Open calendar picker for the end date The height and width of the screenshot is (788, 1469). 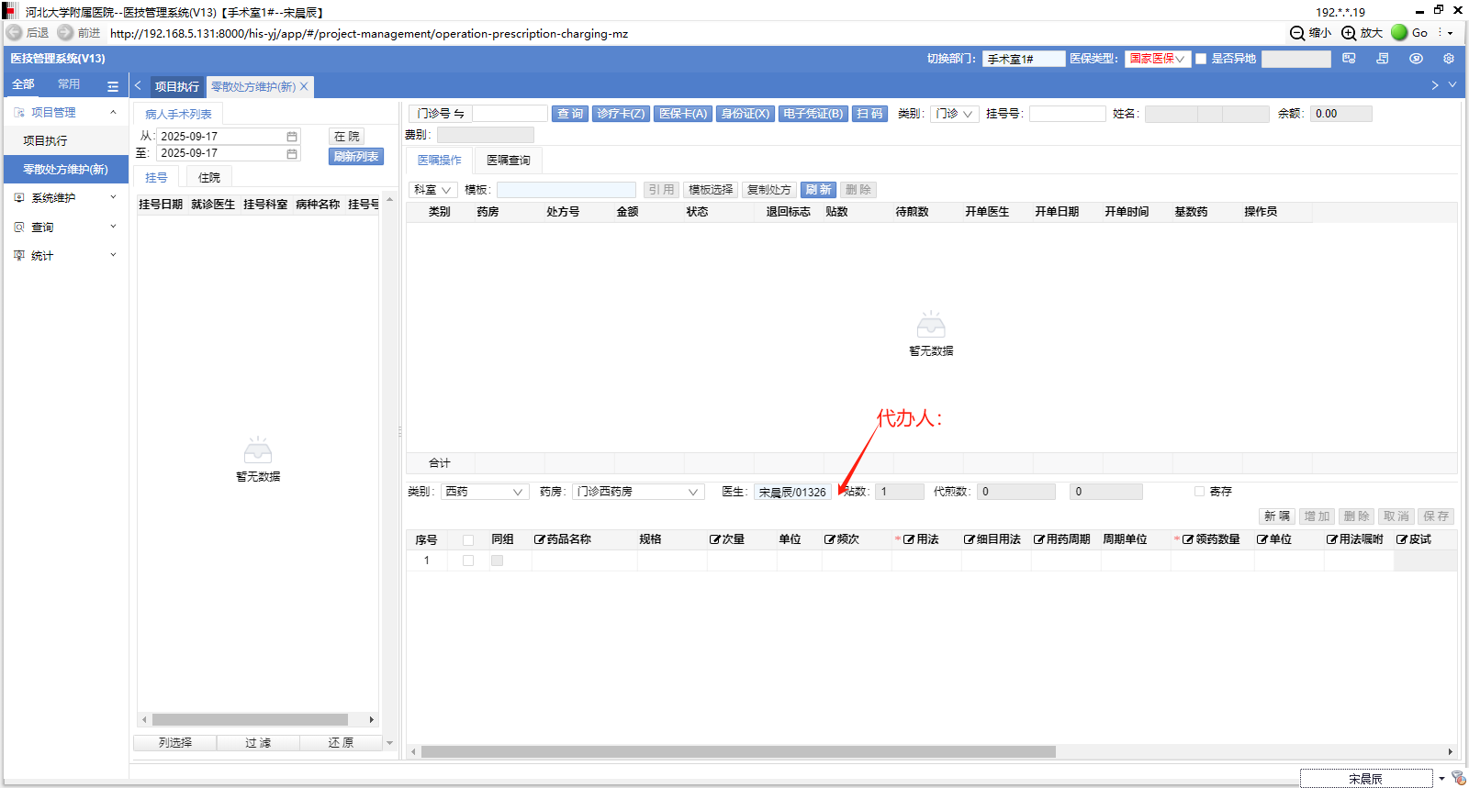click(292, 153)
